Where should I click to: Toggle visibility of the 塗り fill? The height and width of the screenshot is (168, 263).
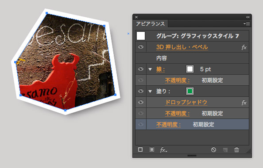click(141, 91)
